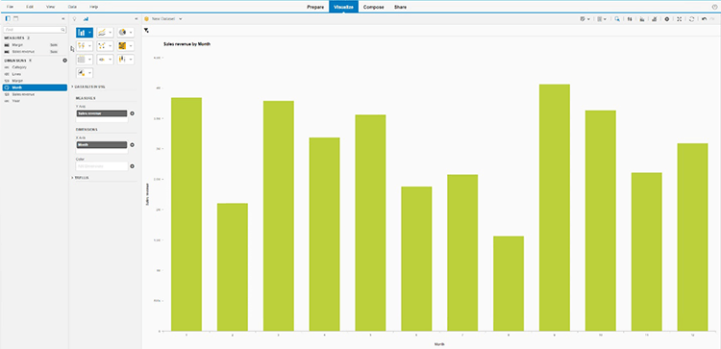Screen dimensions: 721x349
Task: Switch to the first data panel view icon
Action: coord(8,18)
